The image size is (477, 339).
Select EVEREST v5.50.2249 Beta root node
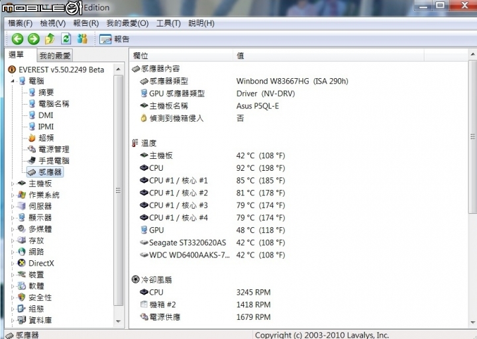62,70
